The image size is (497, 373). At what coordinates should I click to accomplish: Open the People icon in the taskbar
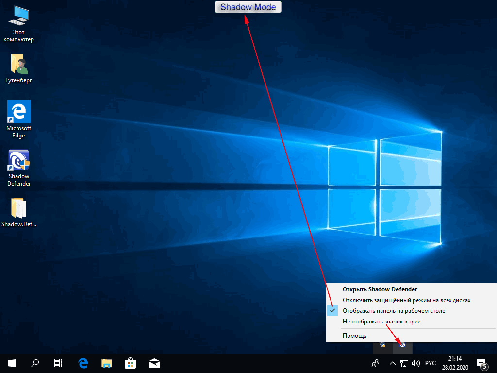(x=375, y=363)
